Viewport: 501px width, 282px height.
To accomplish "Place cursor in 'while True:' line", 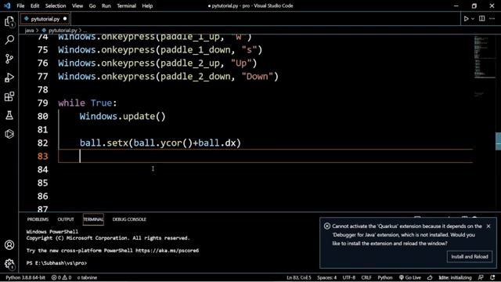I will click(x=87, y=103).
